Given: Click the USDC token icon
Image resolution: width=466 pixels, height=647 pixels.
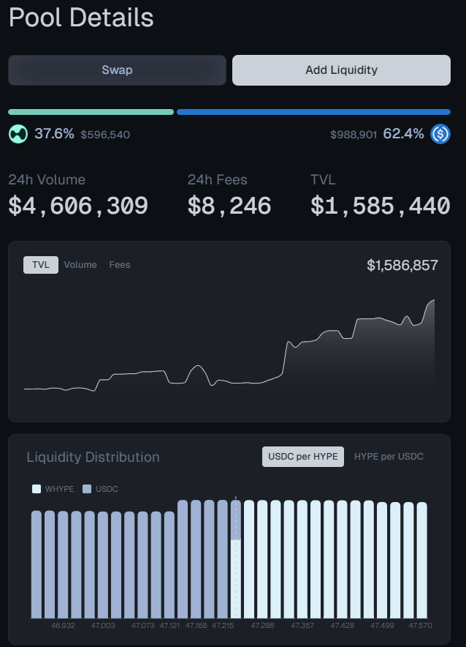Looking at the screenshot, I should pos(440,134).
